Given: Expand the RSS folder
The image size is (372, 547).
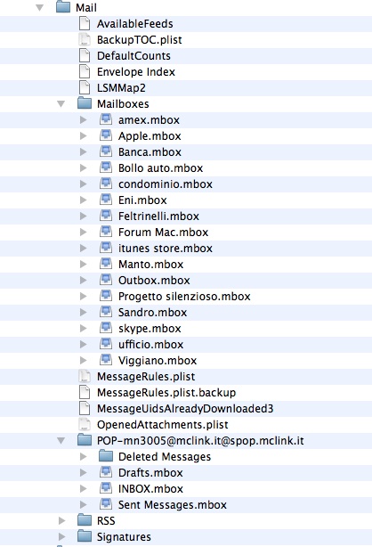Looking at the screenshot, I should 61,521.
